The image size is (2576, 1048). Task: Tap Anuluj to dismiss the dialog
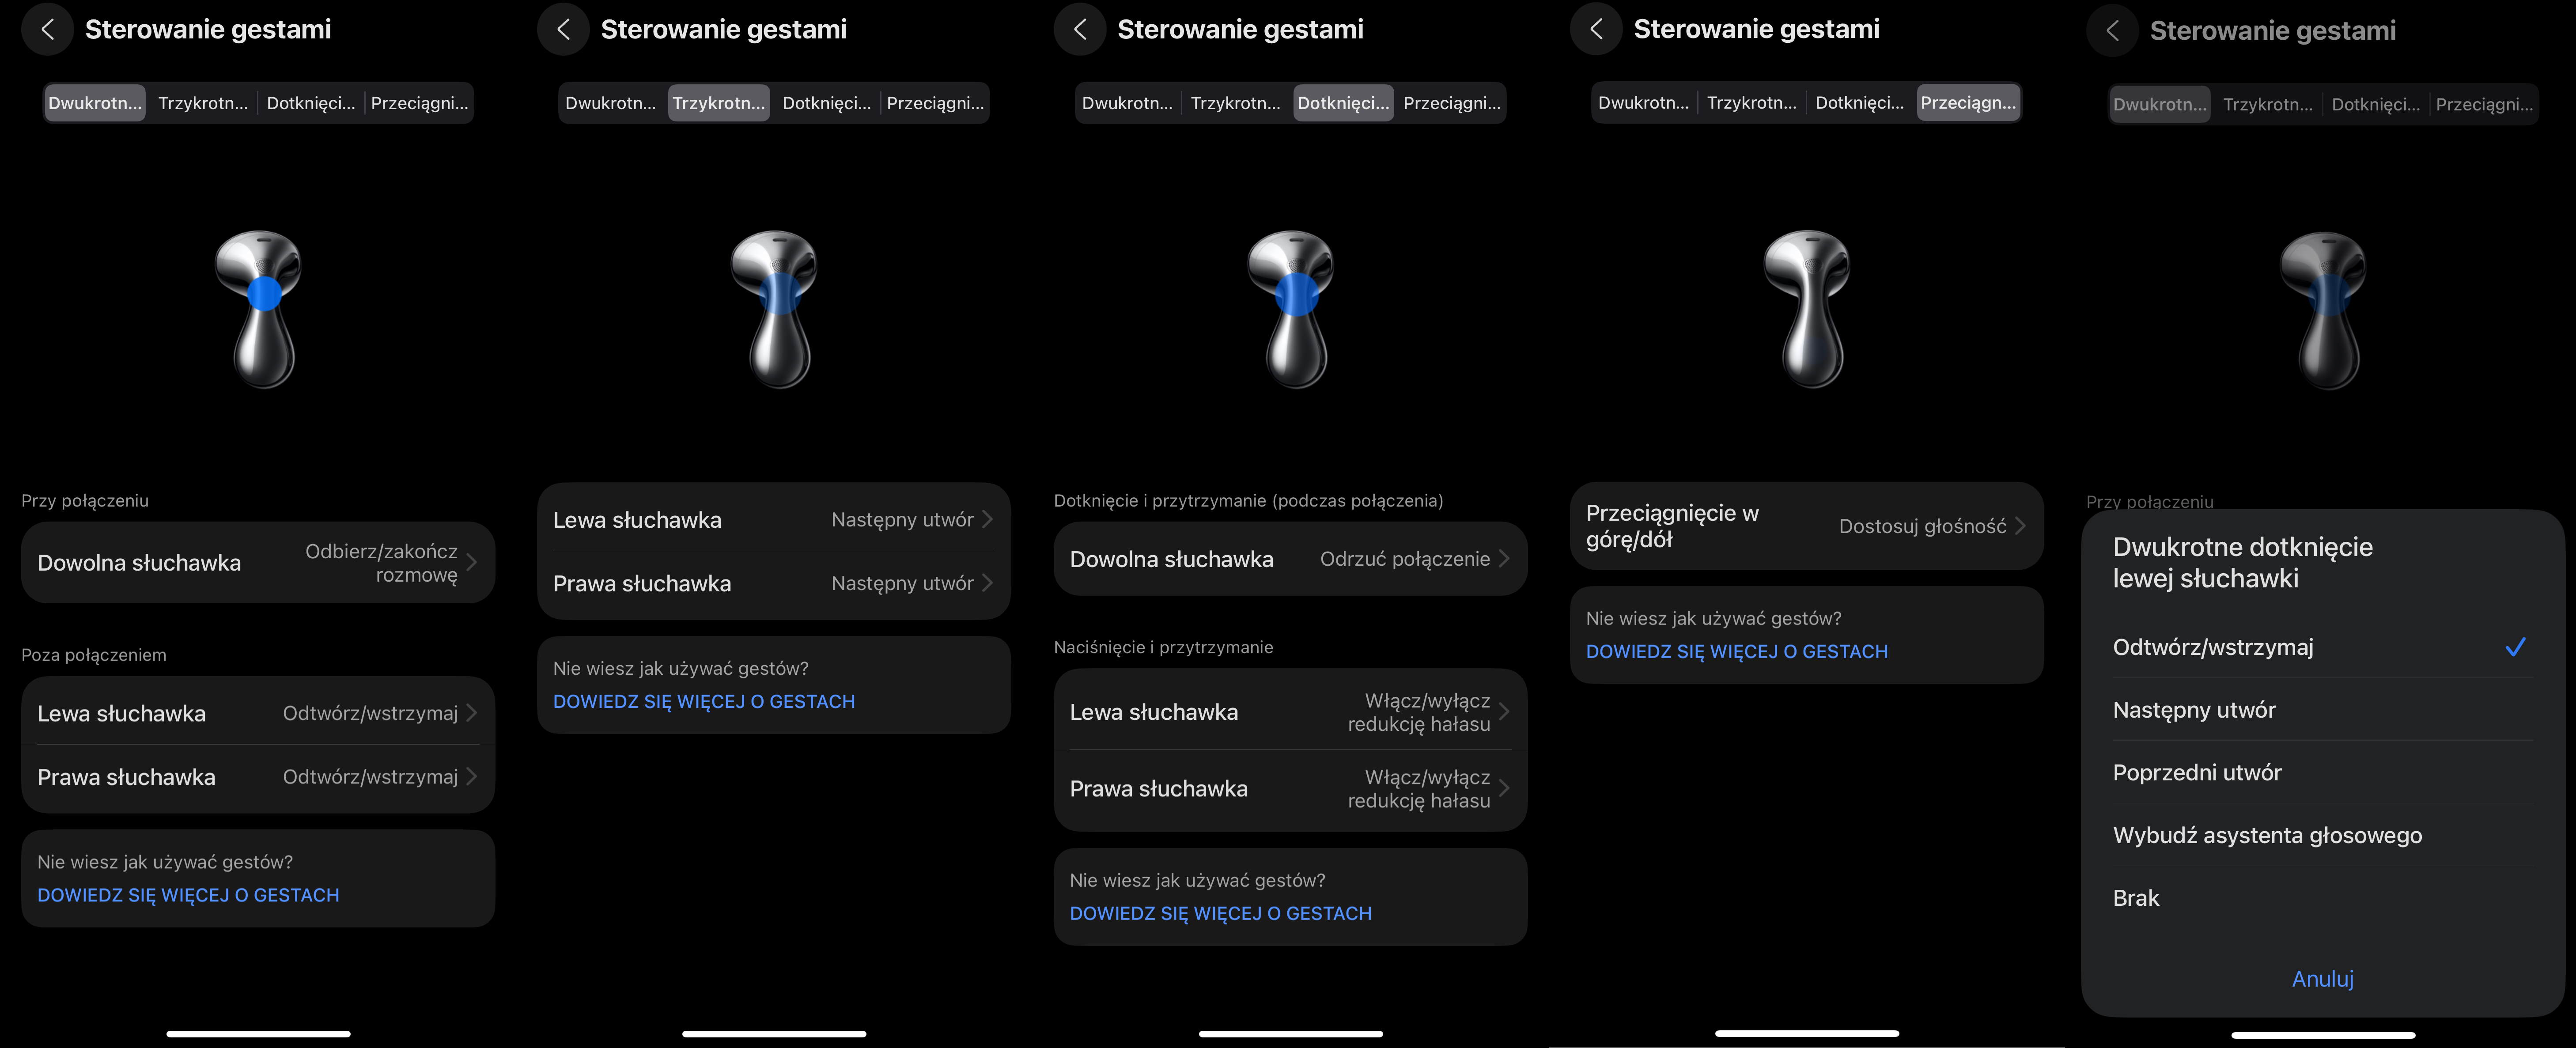coord(2322,979)
